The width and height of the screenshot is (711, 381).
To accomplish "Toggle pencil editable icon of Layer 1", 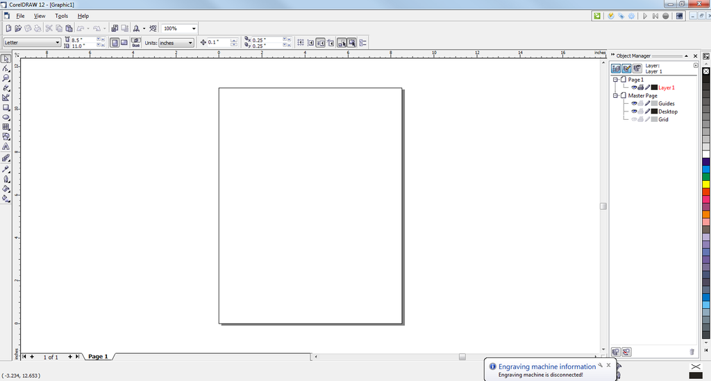I will pos(648,87).
